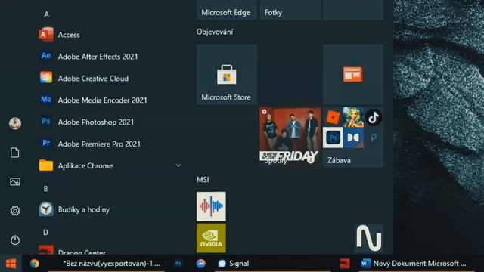
Task: Open the Microsoft Edge tile
Action: pos(227,10)
